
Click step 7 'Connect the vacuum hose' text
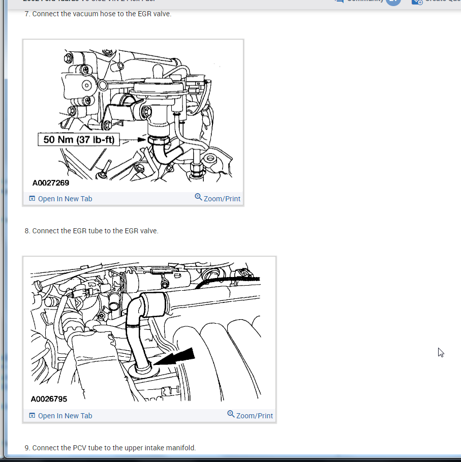pos(98,14)
